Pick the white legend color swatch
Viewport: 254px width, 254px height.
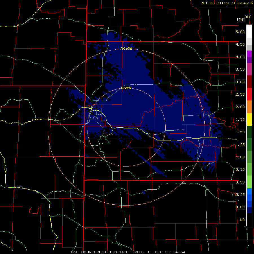coord(249,32)
